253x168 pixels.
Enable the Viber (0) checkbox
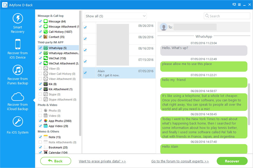coord(40,68)
